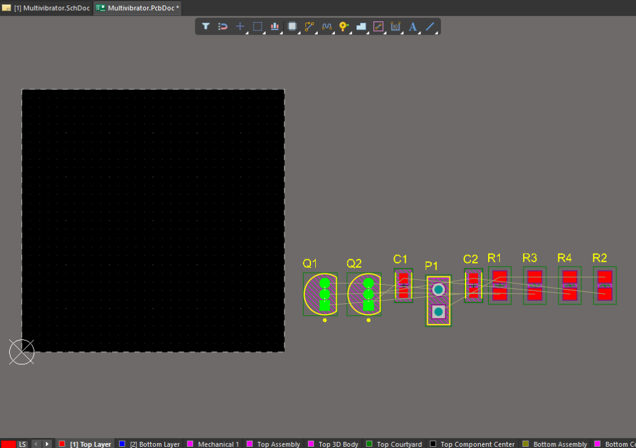
Task: Click the rectangular selection marquee icon
Action: (x=257, y=26)
